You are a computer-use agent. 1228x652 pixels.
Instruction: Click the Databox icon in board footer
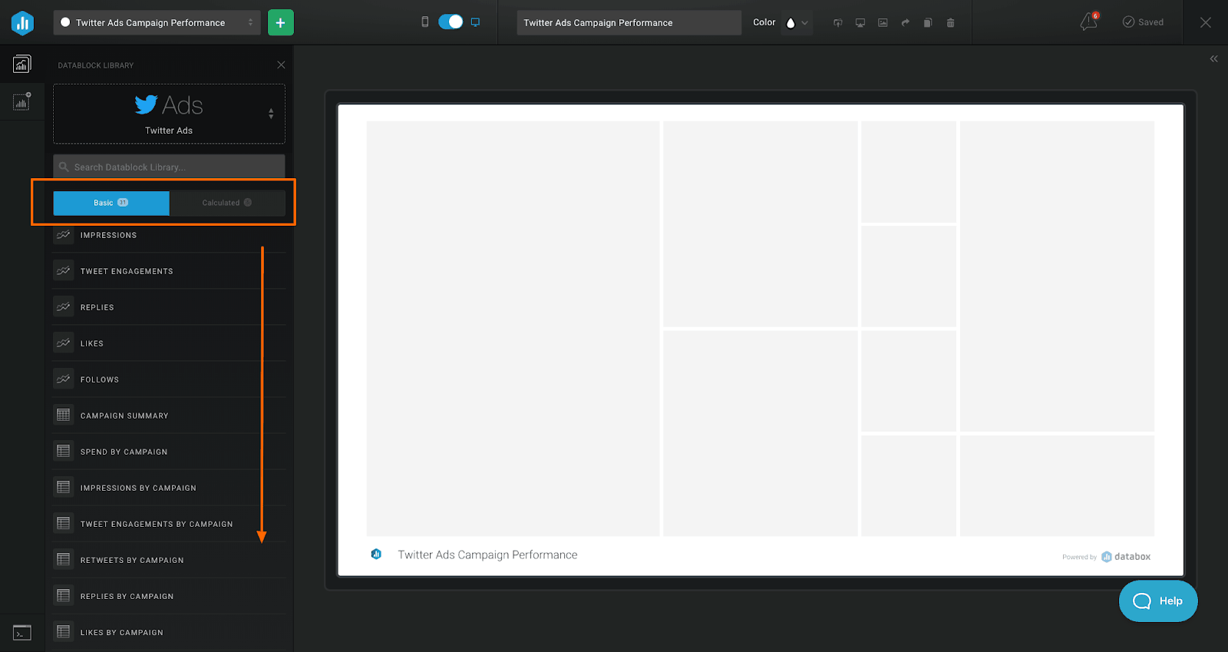376,554
